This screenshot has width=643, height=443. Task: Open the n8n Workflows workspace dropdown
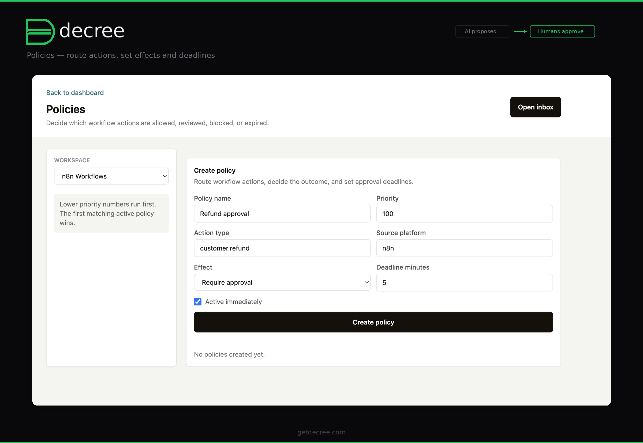click(x=111, y=176)
